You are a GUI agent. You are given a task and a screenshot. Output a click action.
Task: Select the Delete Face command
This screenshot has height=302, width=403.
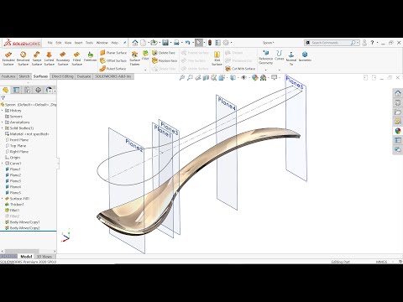(x=164, y=53)
